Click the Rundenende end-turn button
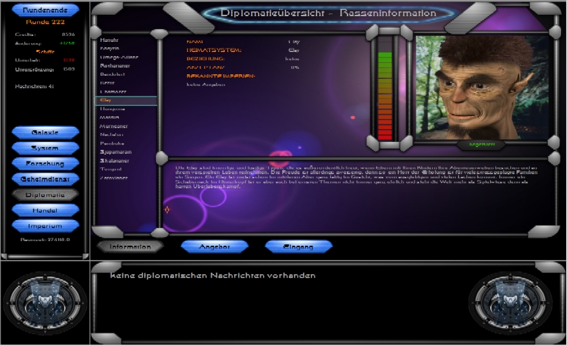Screen dimensions: 567x345 (45, 11)
